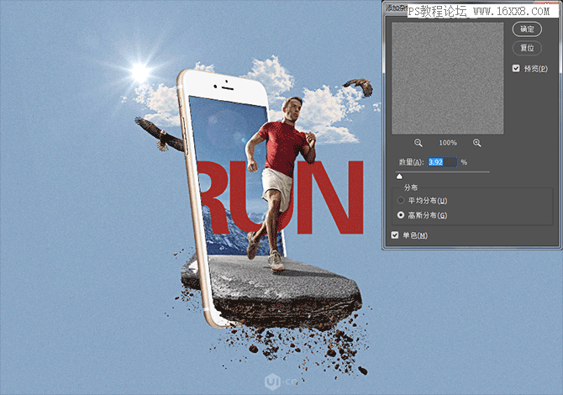Toggle the 预览 preview checkbox
The width and height of the screenshot is (563, 395).
coord(516,68)
